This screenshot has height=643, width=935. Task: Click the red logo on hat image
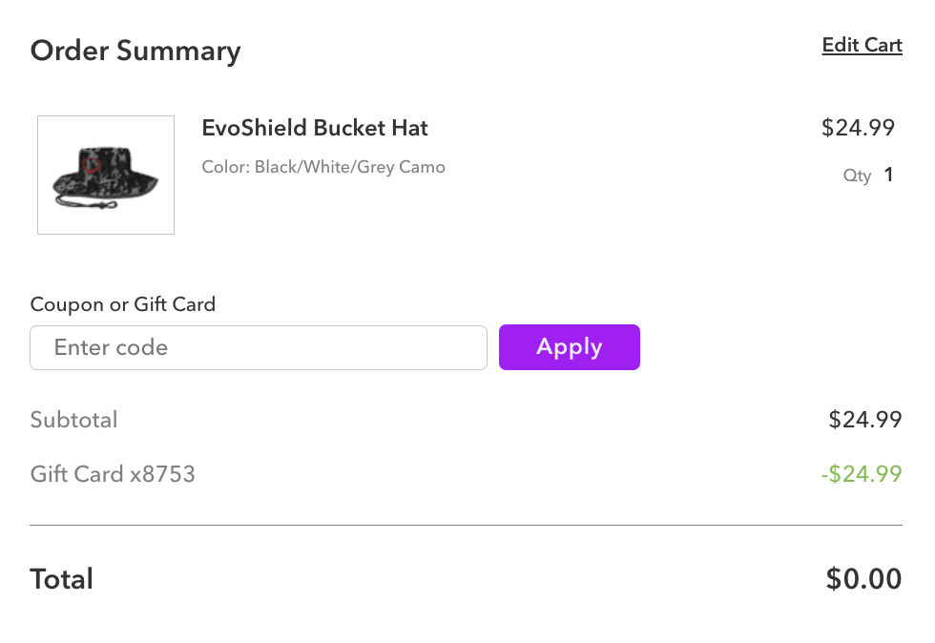[92, 165]
